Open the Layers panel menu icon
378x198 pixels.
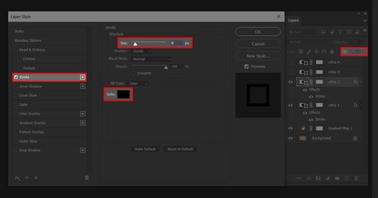(x=365, y=20)
